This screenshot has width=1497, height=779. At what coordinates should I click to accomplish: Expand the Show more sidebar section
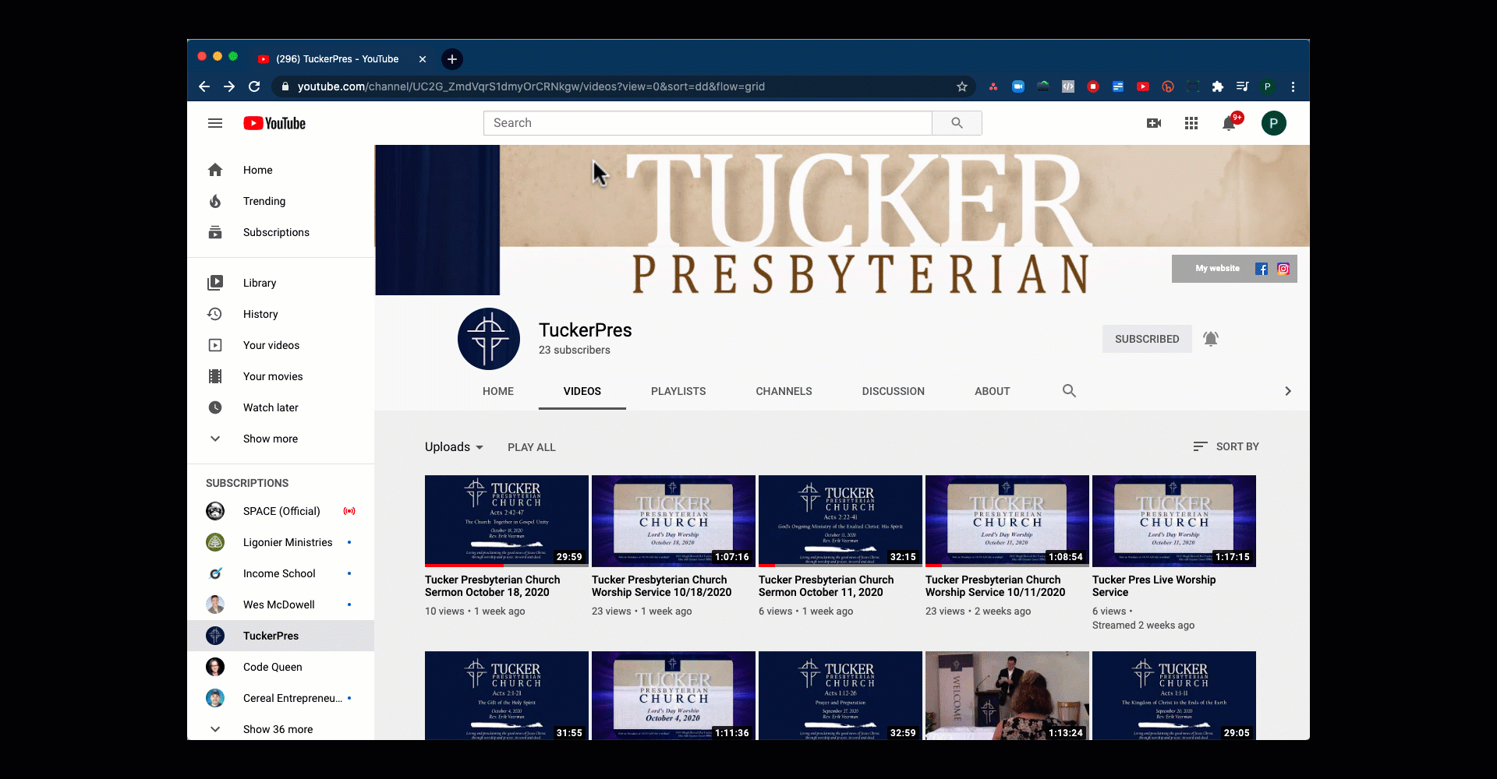coord(281,439)
